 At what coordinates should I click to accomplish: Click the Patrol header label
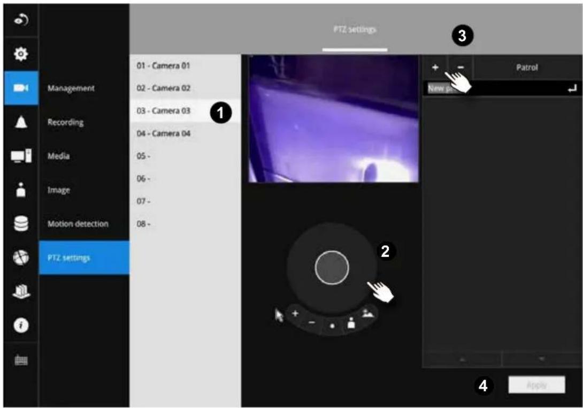pyautogui.click(x=527, y=67)
